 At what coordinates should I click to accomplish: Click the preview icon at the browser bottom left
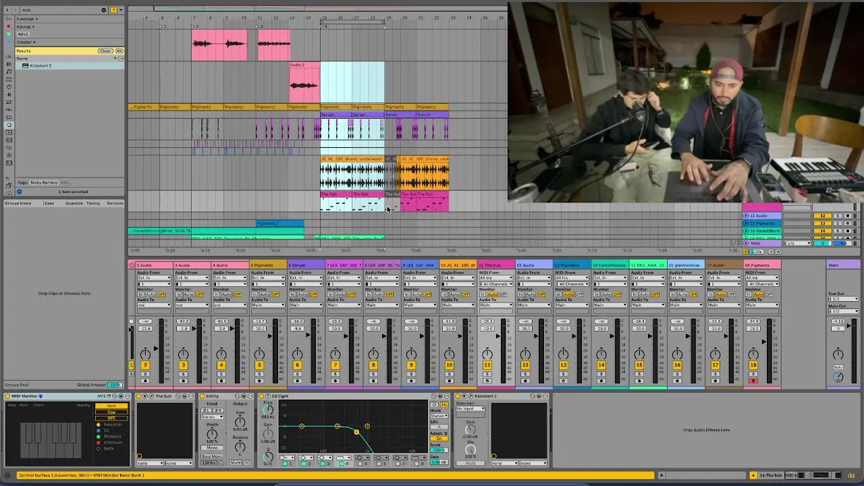[19, 192]
